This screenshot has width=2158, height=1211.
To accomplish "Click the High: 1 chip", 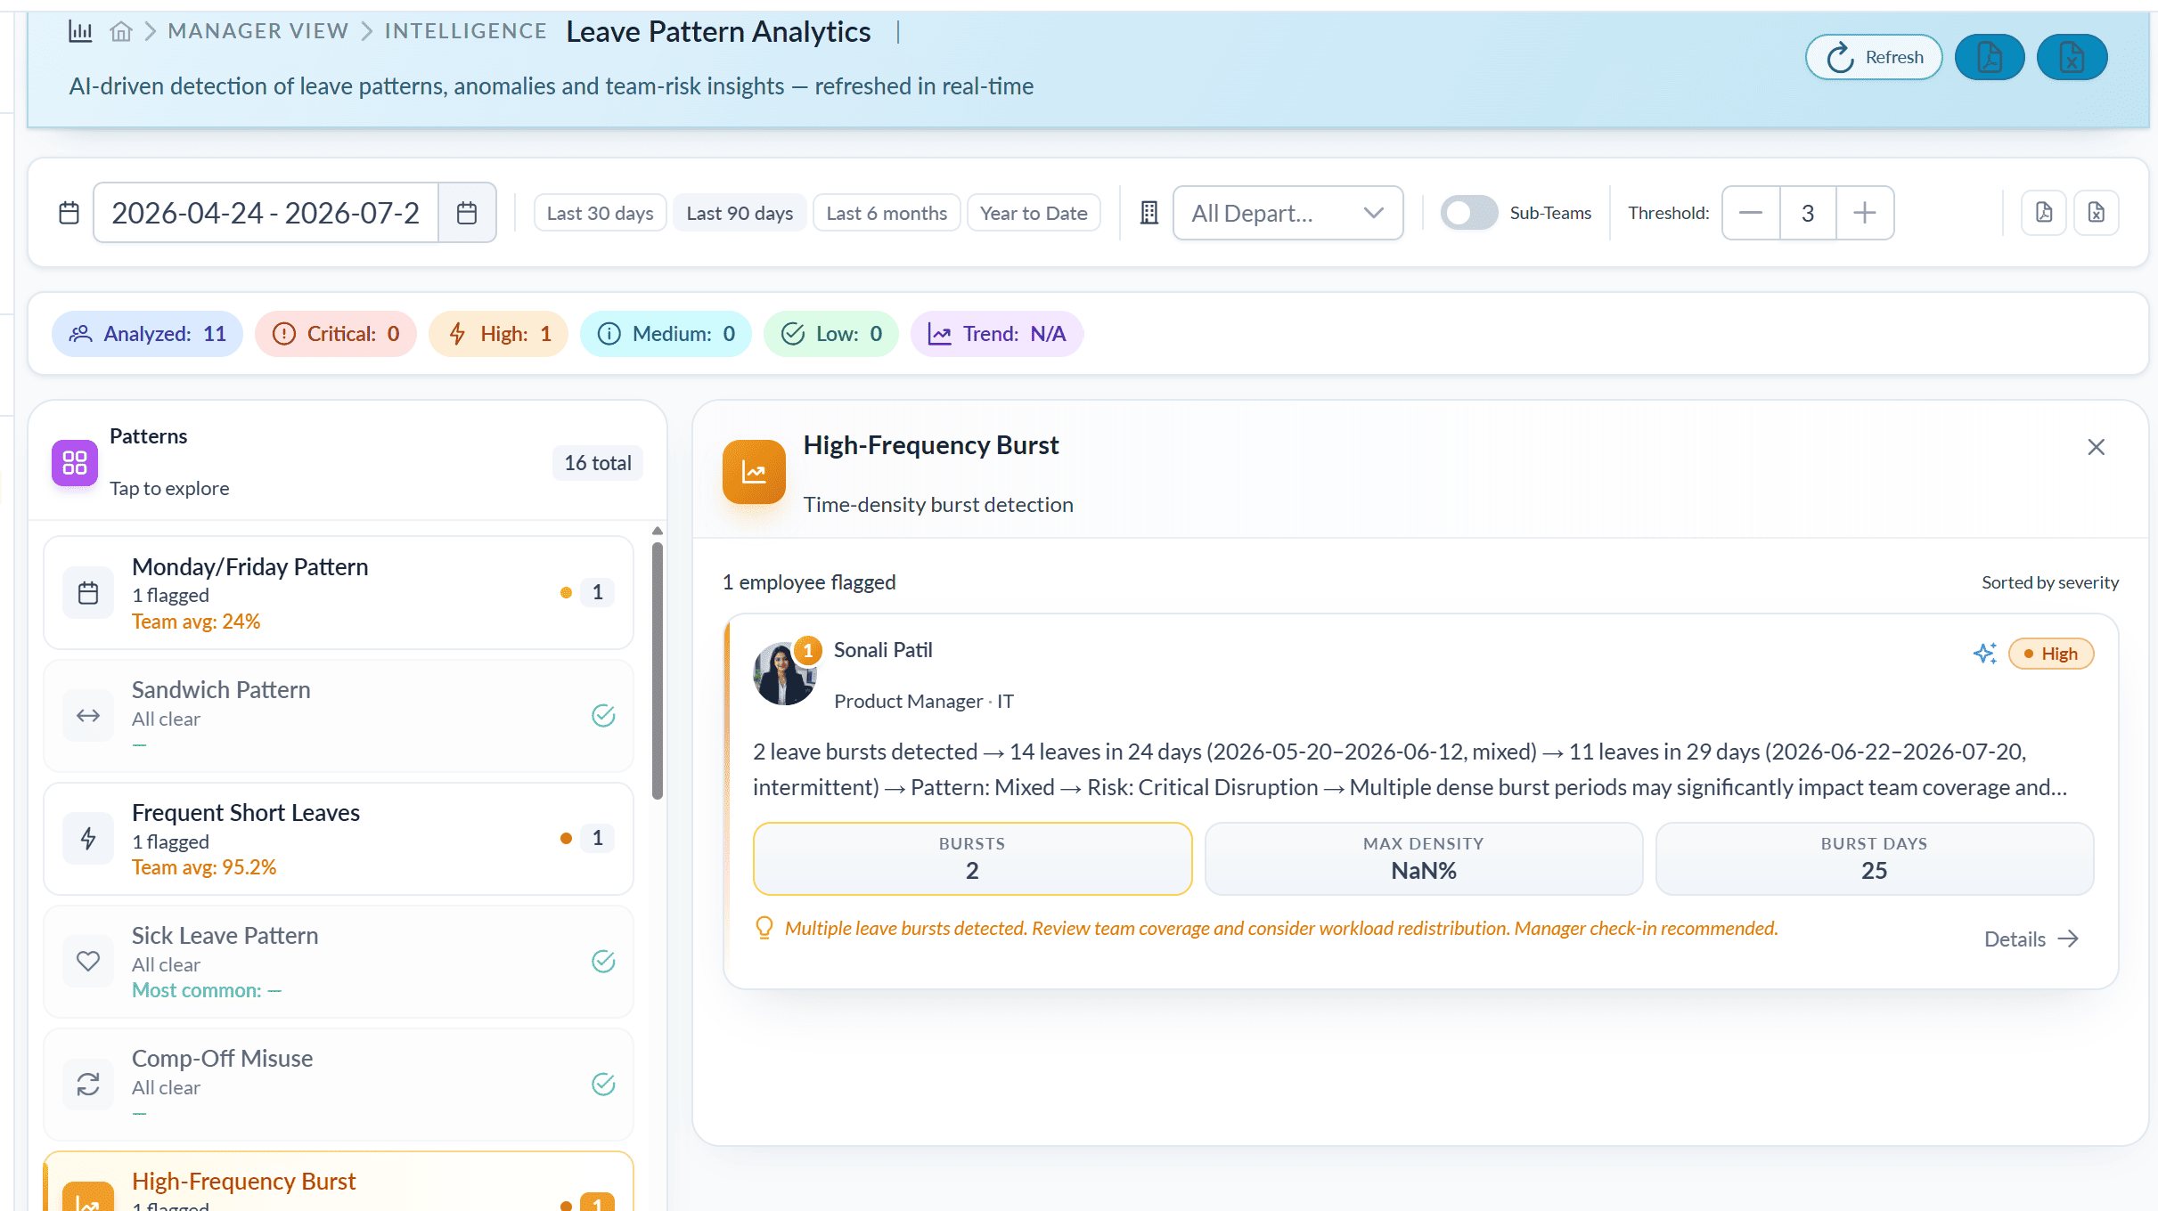I will point(498,334).
